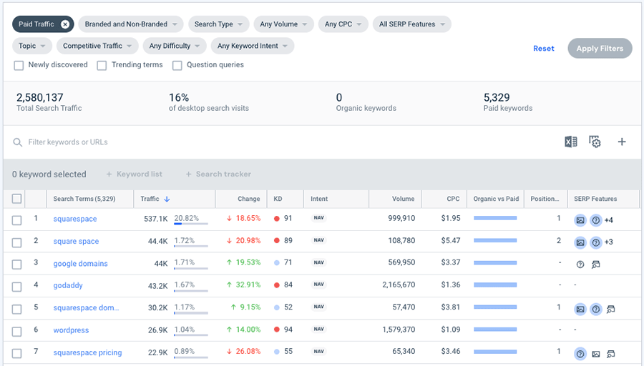Image resolution: width=644 pixels, height=366 pixels.
Task: Toggle the select-all header checkbox
Action: (17, 199)
